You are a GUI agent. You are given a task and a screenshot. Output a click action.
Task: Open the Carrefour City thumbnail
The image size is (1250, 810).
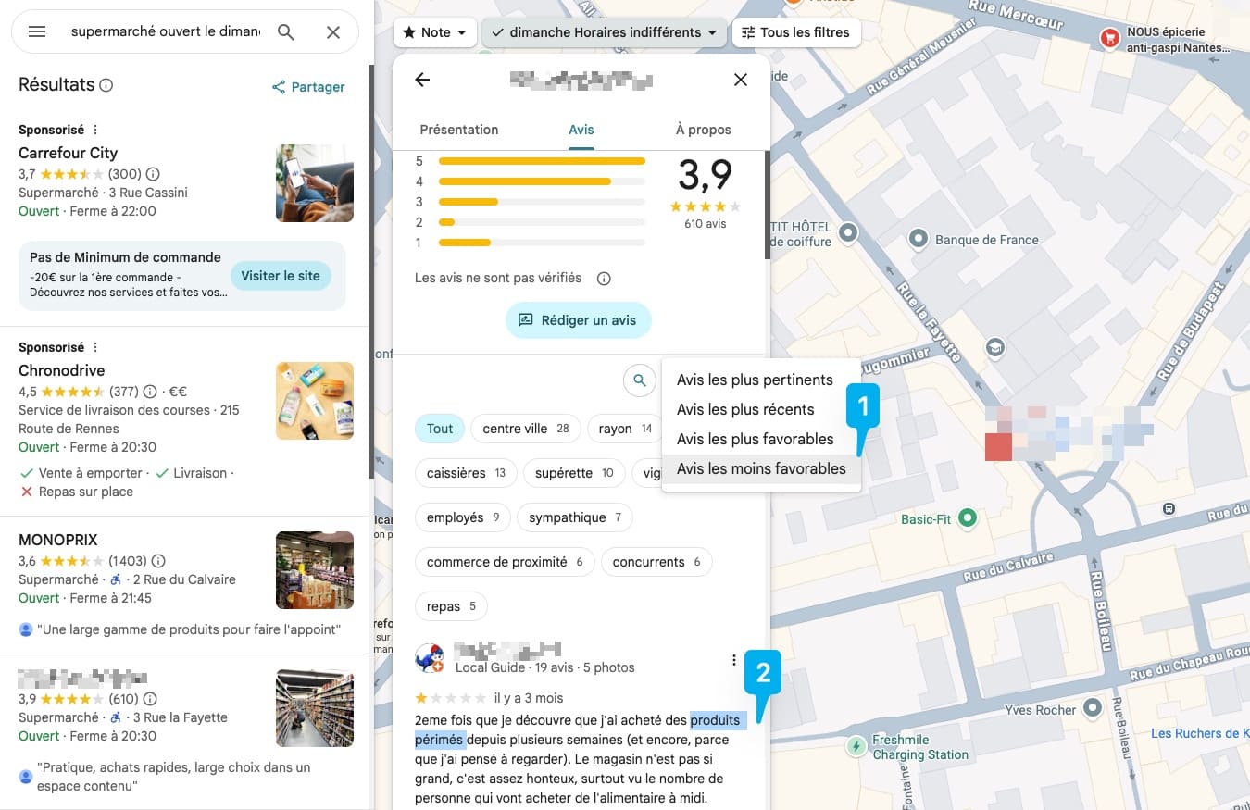[x=315, y=183]
